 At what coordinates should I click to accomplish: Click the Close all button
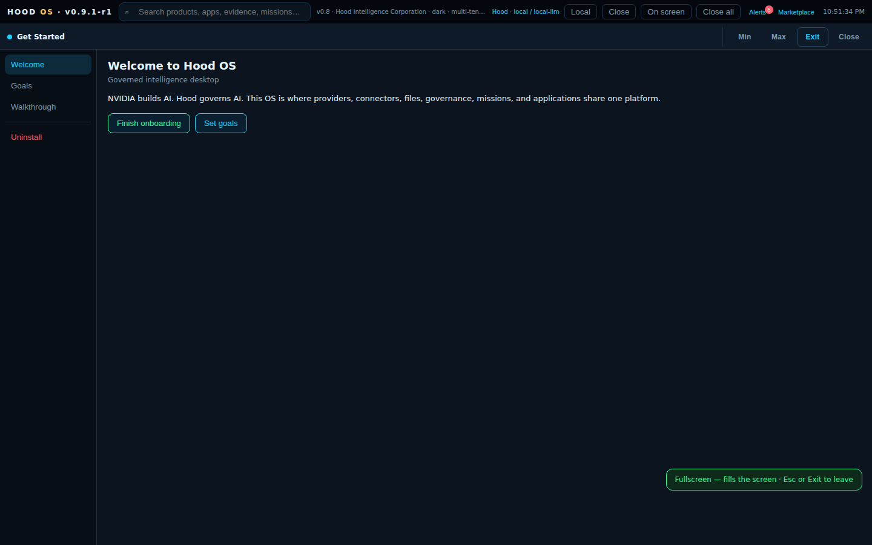[x=718, y=12]
